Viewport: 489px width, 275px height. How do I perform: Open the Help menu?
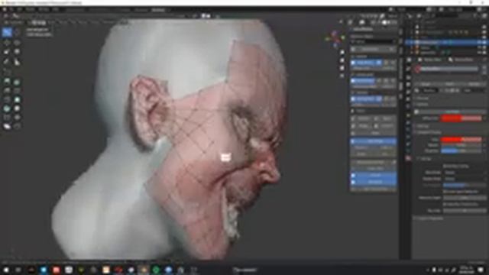pyautogui.click(x=55, y=10)
